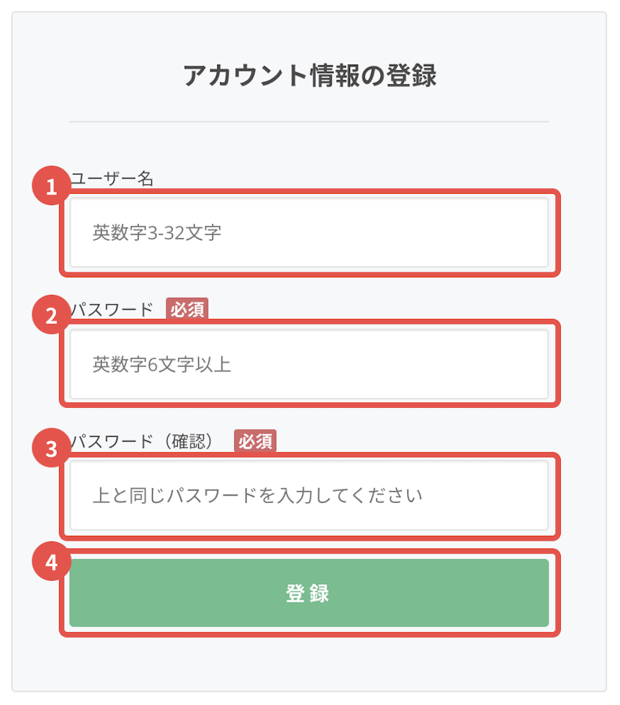Click the 登録 text on the button

coord(308,593)
